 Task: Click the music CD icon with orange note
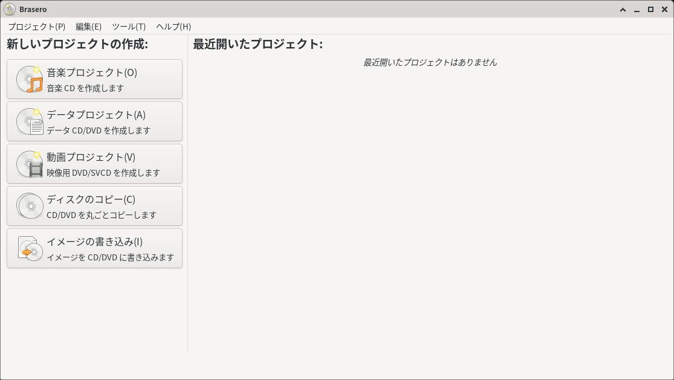coord(30,79)
